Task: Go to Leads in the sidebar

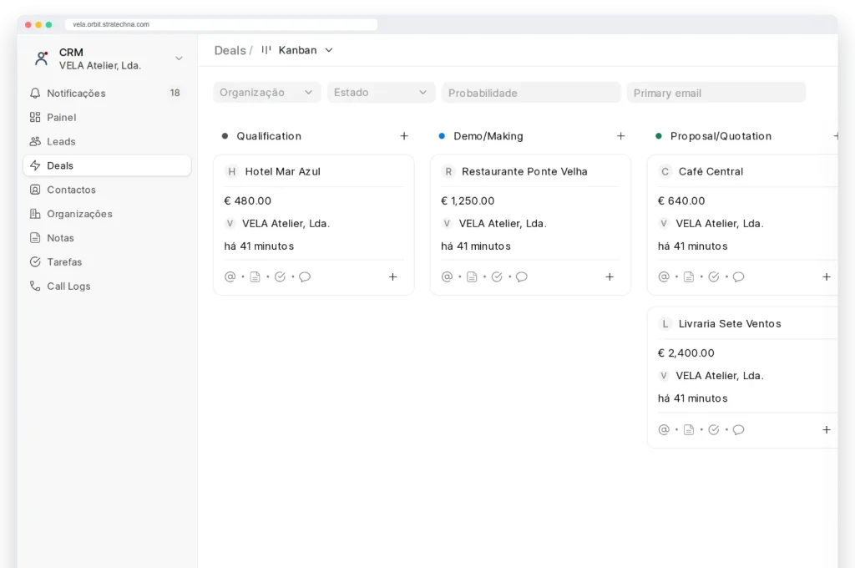Action: [x=107, y=141]
